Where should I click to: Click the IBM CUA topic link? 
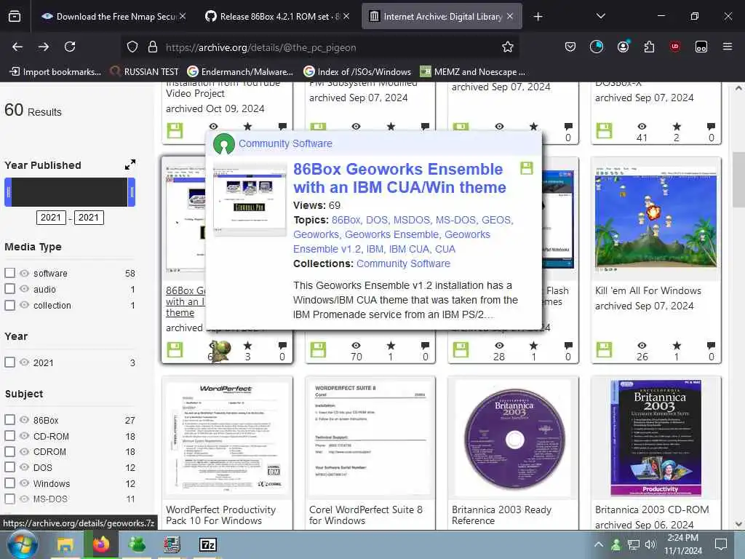(409, 249)
